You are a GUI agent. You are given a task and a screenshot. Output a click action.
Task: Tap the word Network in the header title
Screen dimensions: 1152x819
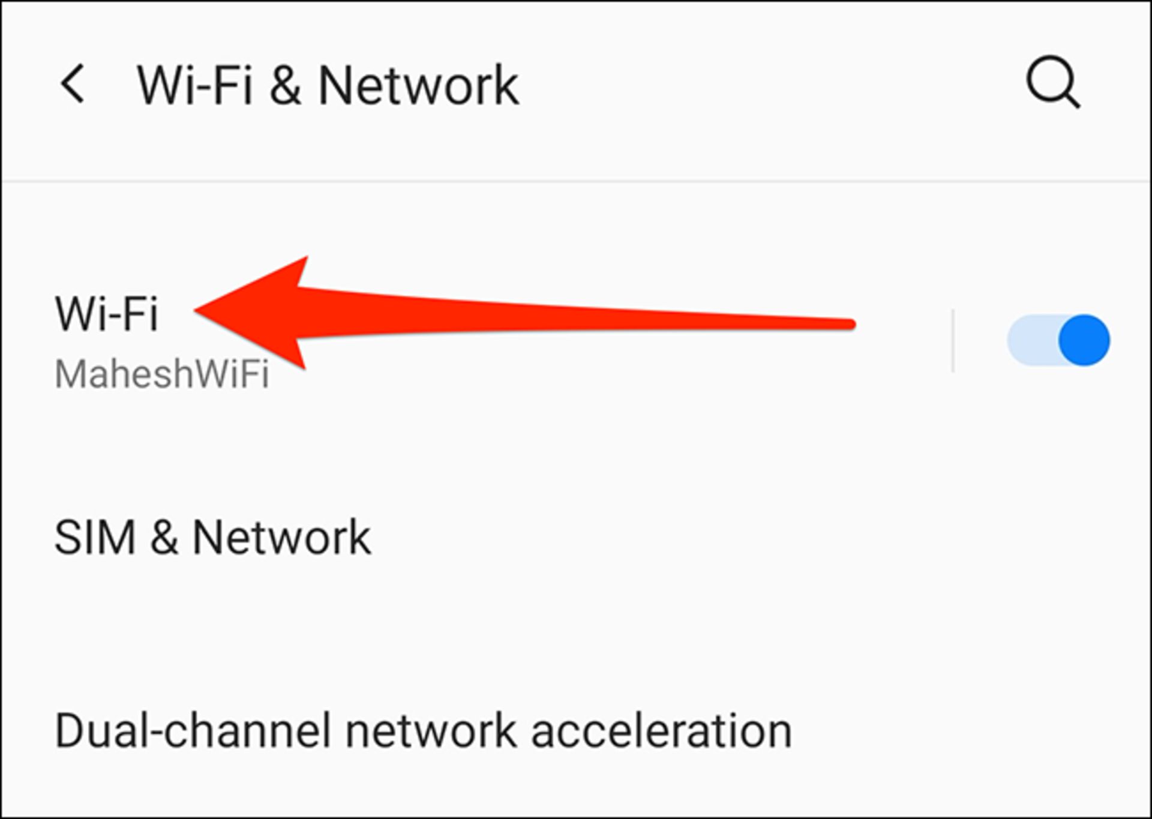(x=418, y=85)
